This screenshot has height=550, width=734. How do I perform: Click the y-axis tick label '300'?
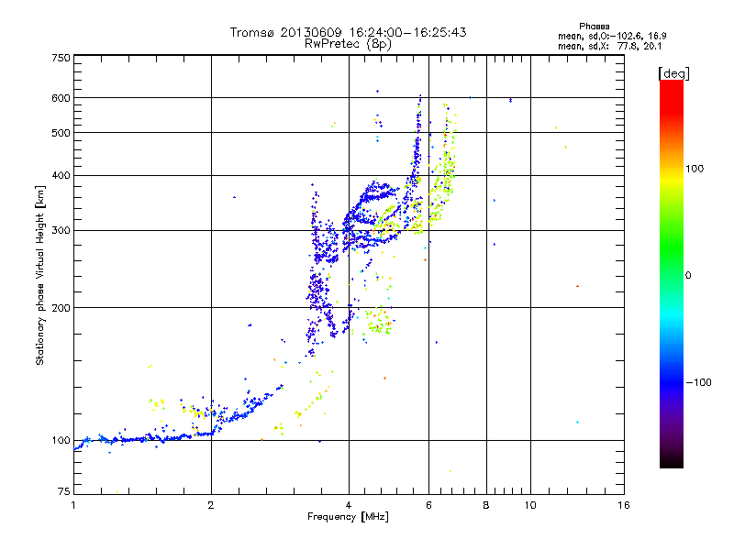(61, 230)
